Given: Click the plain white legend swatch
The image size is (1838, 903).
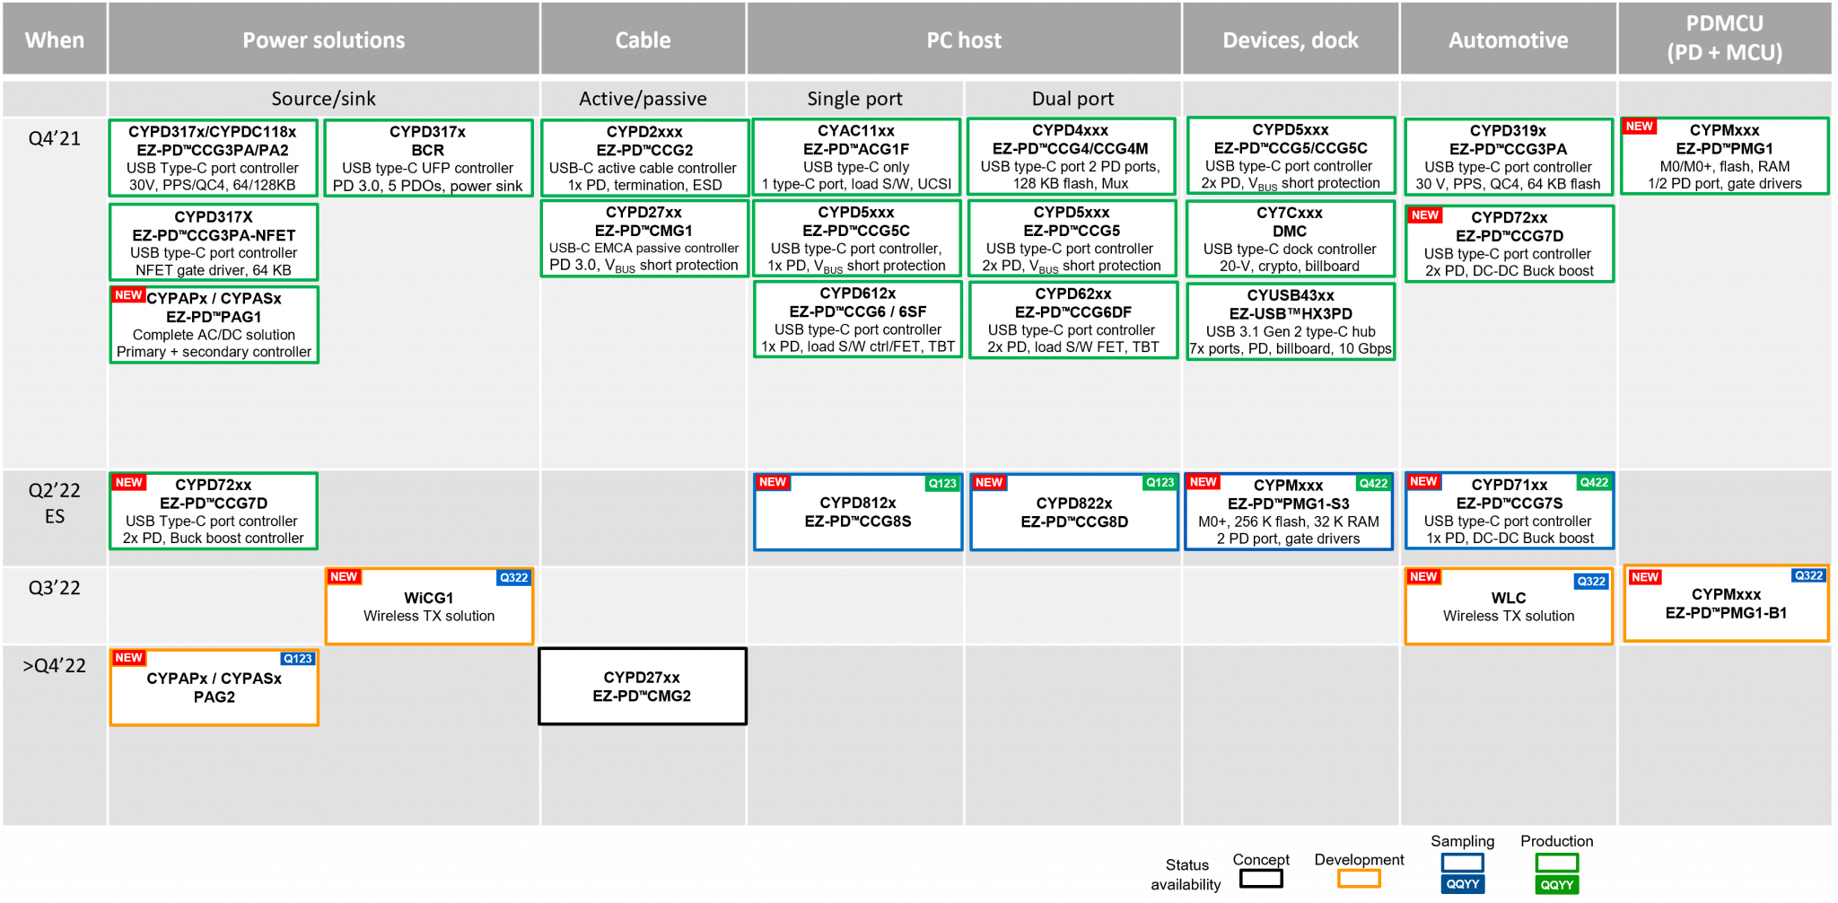Looking at the screenshot, I should [1261, 878].
